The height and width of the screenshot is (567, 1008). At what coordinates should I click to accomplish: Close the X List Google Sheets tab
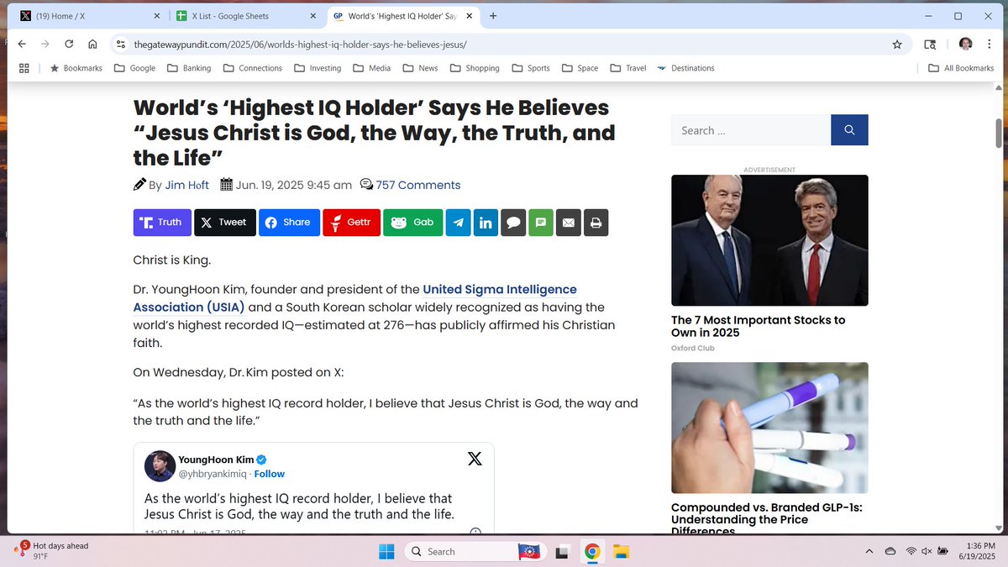(x=312, y=16)
